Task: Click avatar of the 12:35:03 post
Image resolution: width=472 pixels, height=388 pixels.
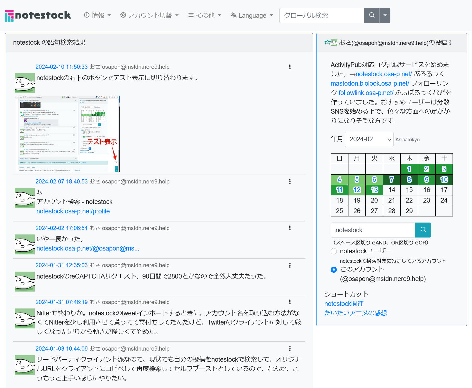Action: [25, 282]
